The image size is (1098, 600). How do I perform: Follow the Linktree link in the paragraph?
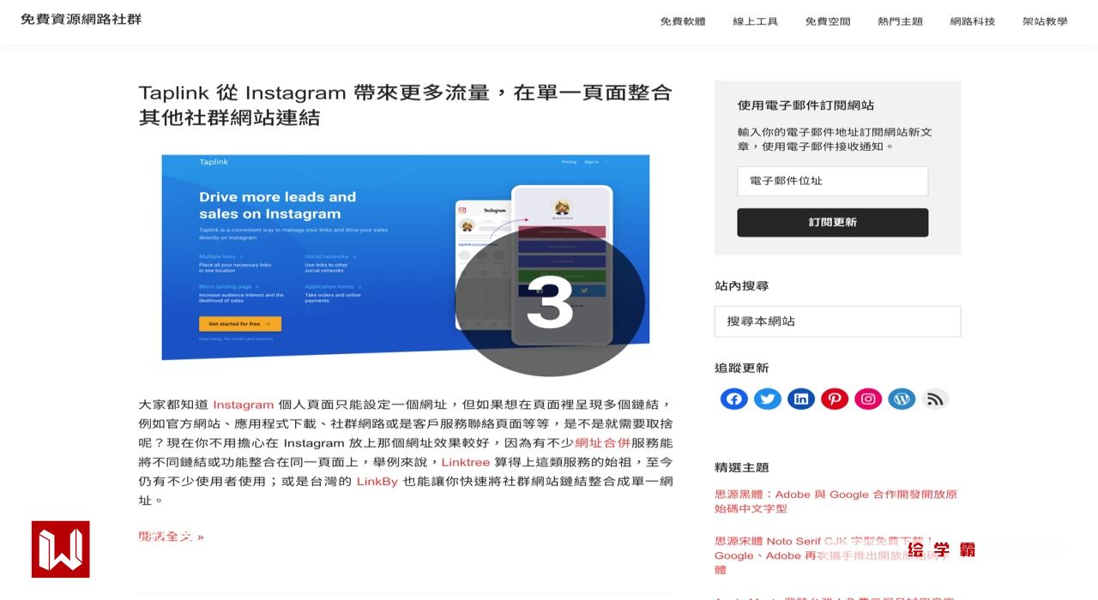coord(465,462)
